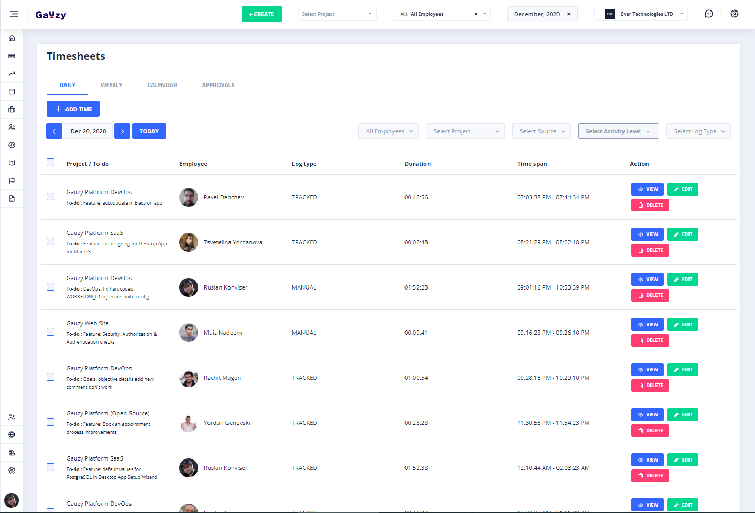This screenshot has width=755, height=513.
Task: Open the flag goals icon in the sidebar
Action: (12, 181)
